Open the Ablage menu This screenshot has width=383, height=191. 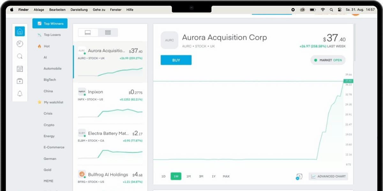39,10
